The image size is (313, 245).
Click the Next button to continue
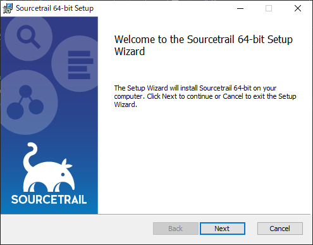click(x=223, y=229)
